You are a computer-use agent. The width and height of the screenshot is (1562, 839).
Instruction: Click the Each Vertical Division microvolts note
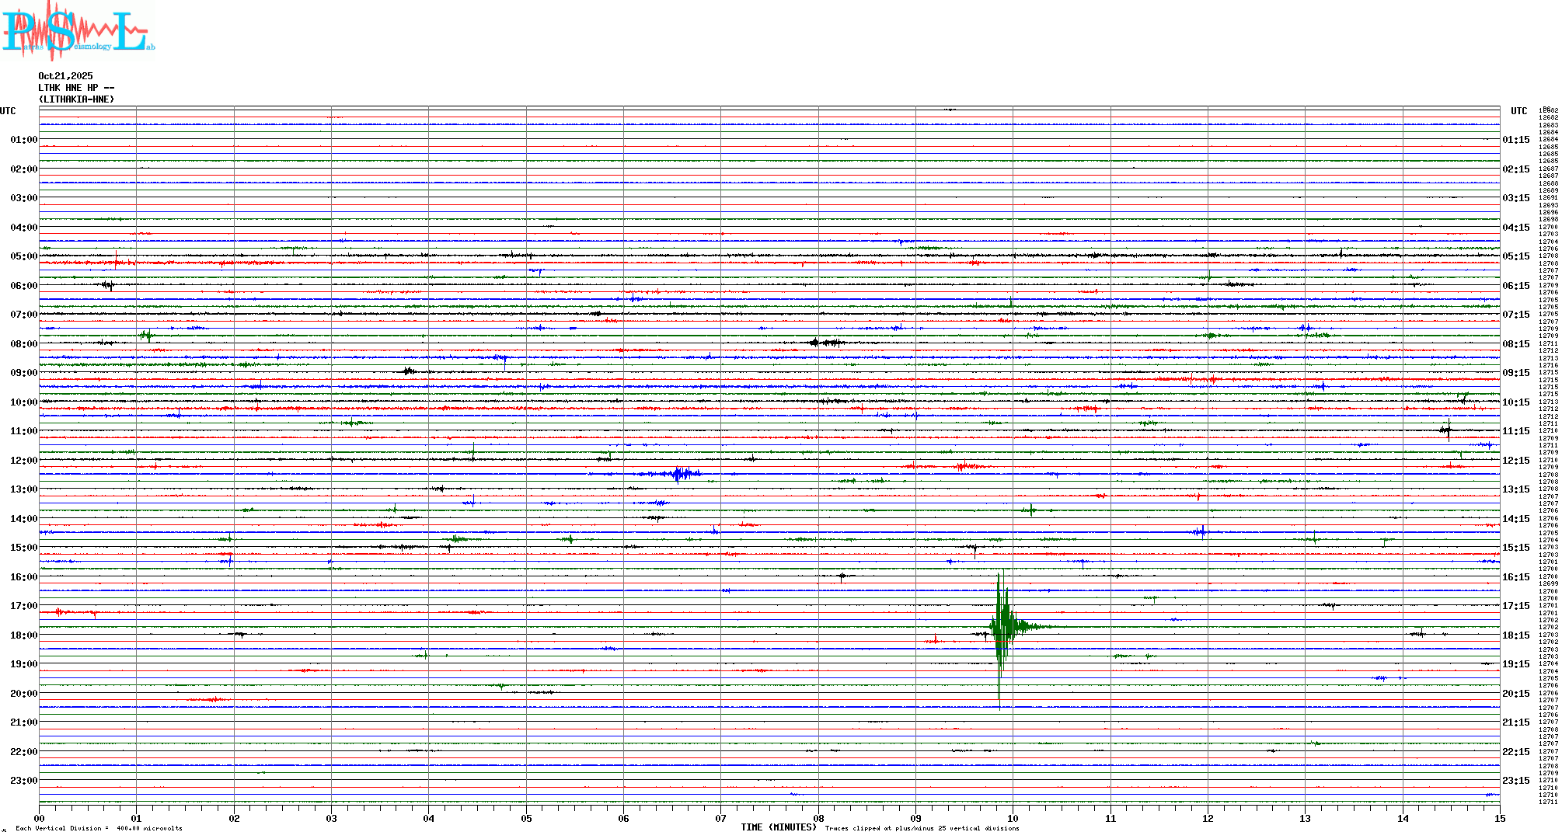pyautogui.click(x=99, y=828)
